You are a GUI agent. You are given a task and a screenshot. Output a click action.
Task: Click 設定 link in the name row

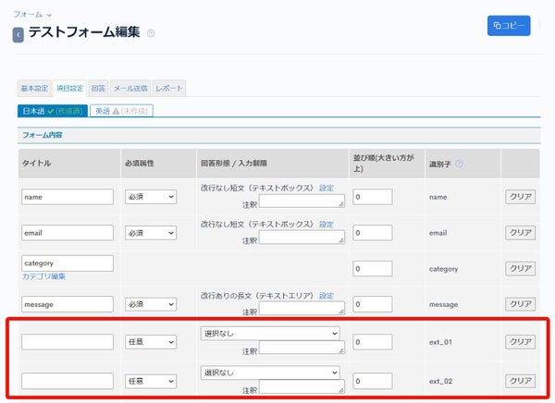(x=326, y=188)
